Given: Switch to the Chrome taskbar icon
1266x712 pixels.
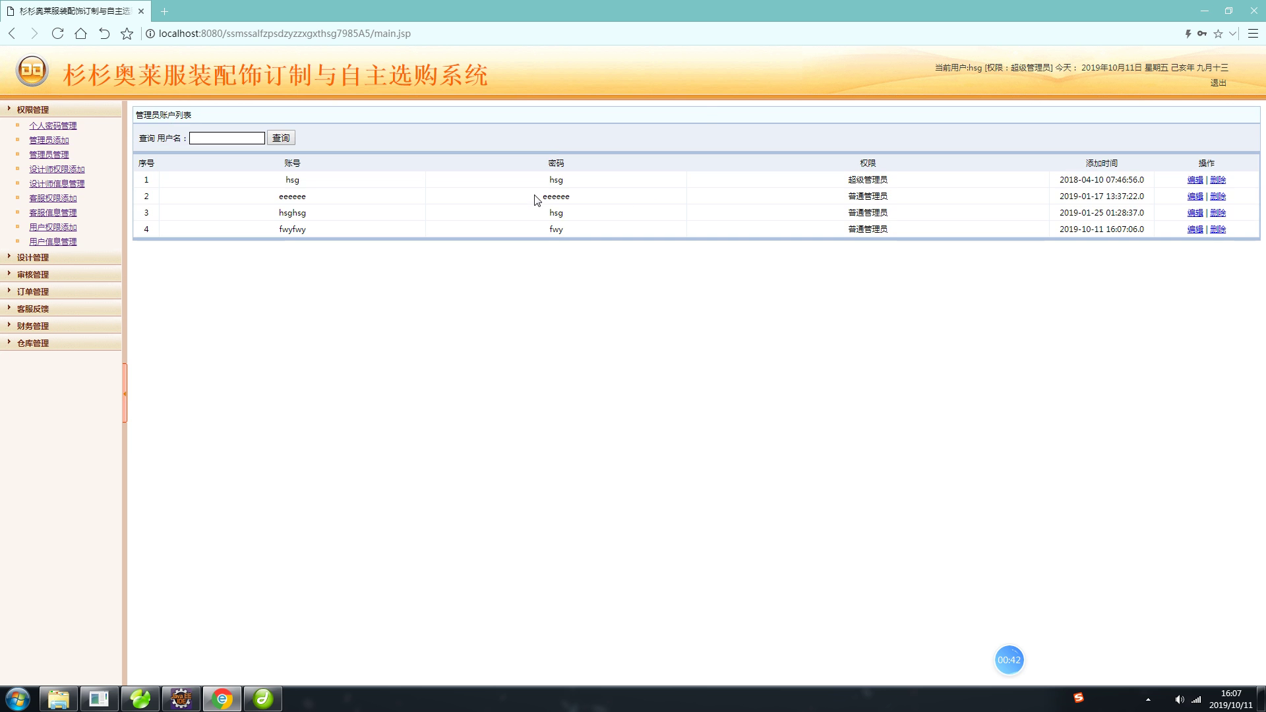Looking at the screenshot, I should [x=222, y=699].
